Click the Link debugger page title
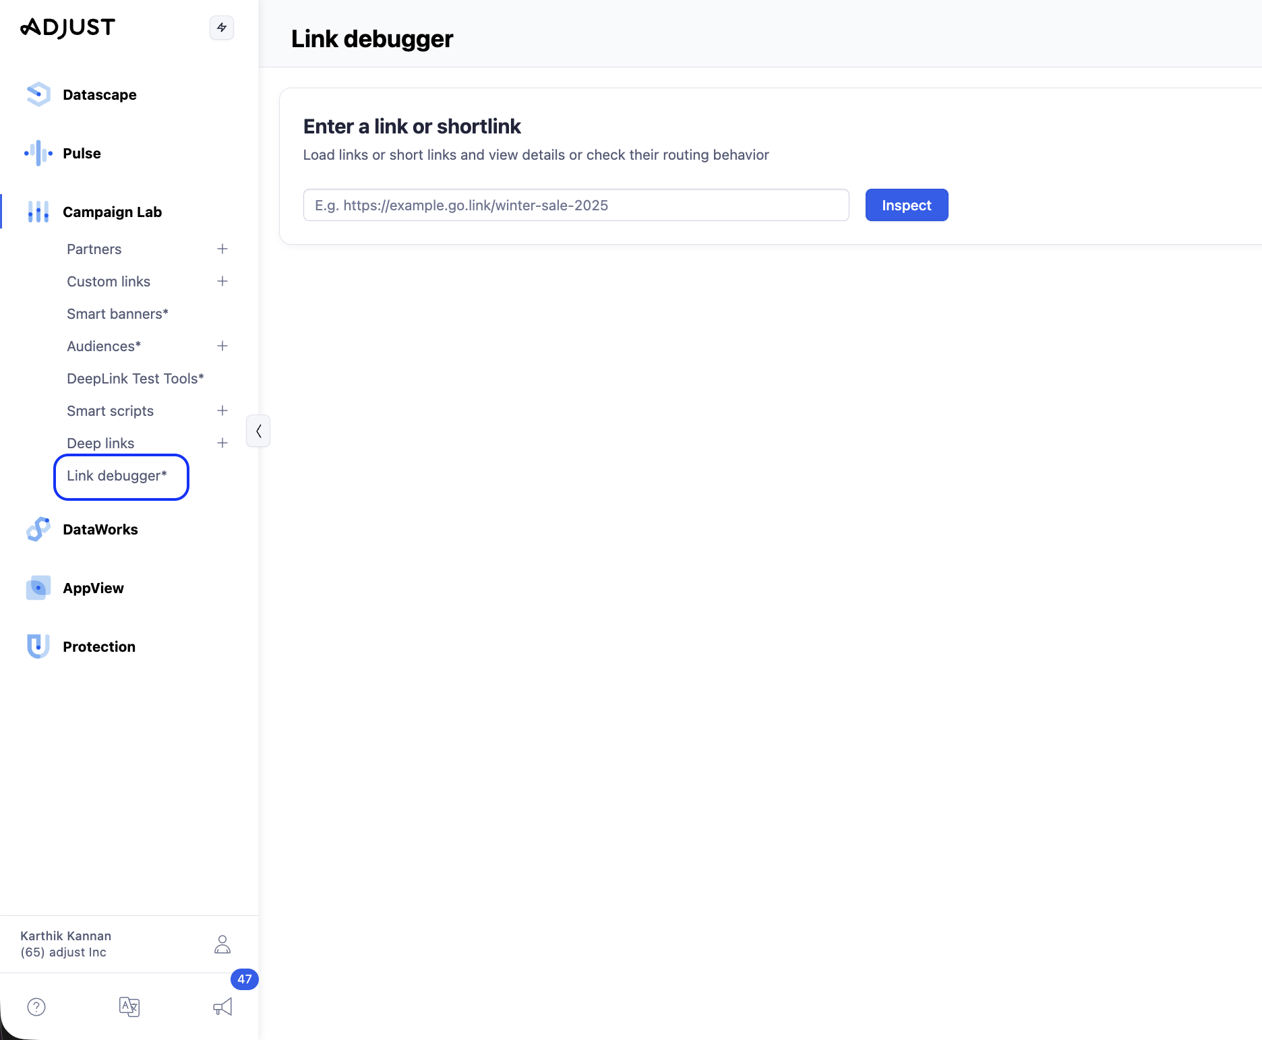Viewport: 1262px width, 1040px height. 372,39
